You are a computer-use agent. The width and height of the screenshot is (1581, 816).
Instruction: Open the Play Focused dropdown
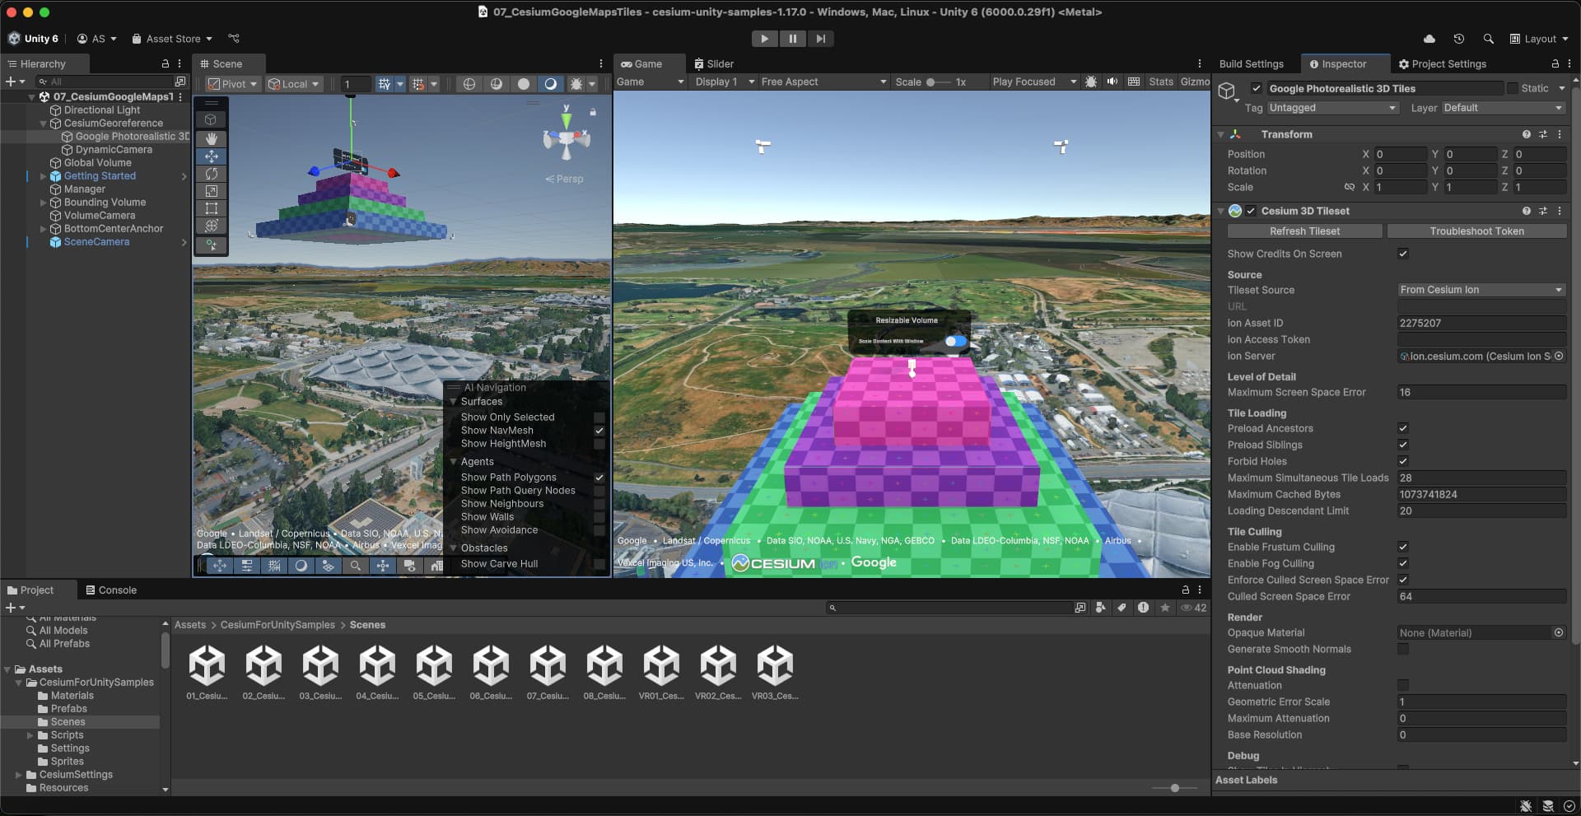tap(1034, 82)
